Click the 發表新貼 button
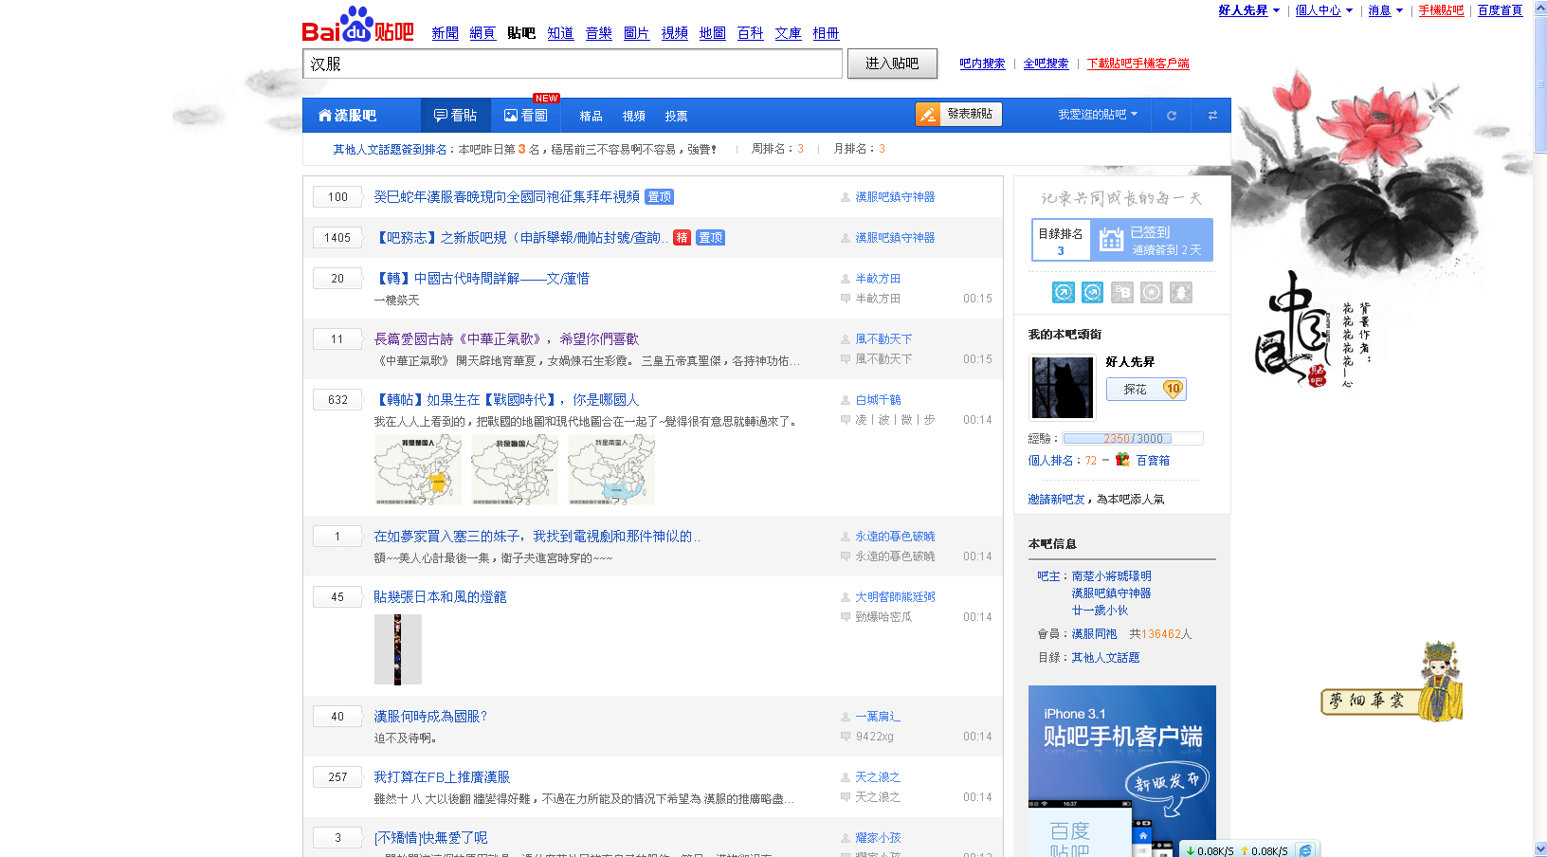Image resolution: width=1547 pixels, height=857 pixels. [958, 115]
